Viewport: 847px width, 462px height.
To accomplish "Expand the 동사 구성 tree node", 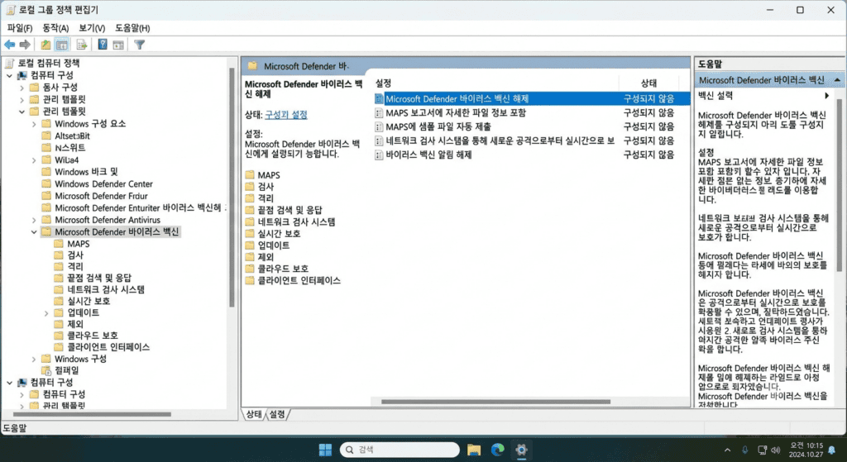I will [22, 88].
